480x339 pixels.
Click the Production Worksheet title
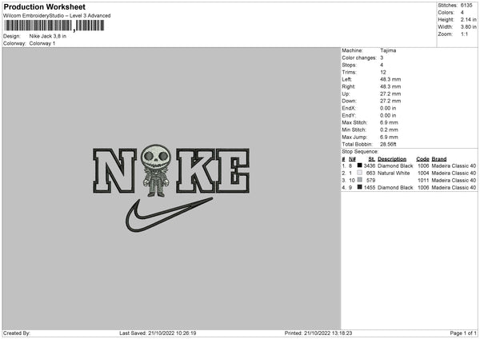[x=44, y=6]
